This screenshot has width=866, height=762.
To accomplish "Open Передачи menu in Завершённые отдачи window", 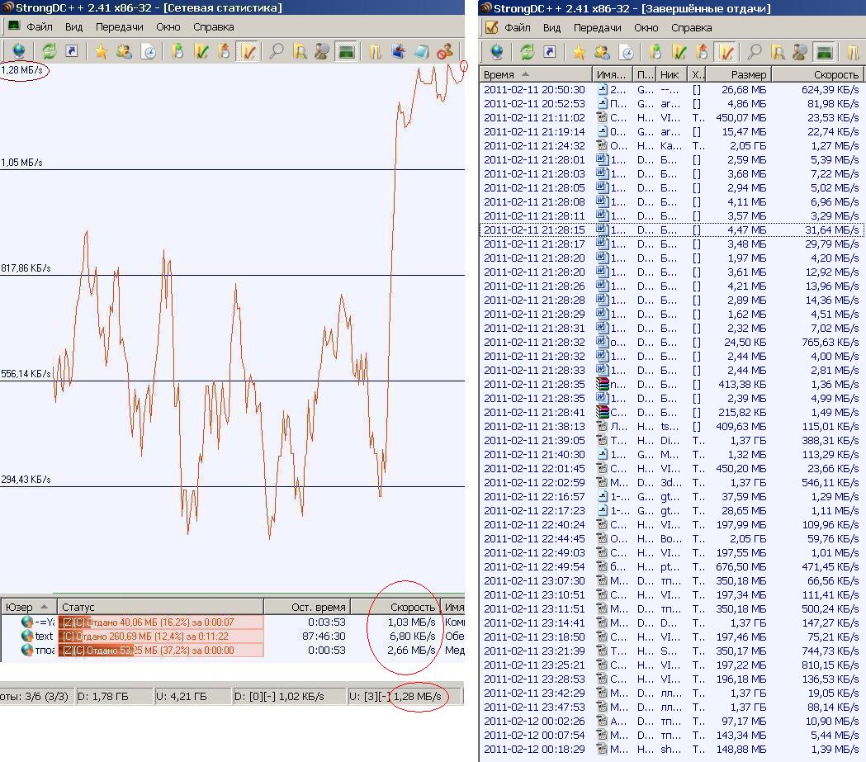I will (598, 26).
